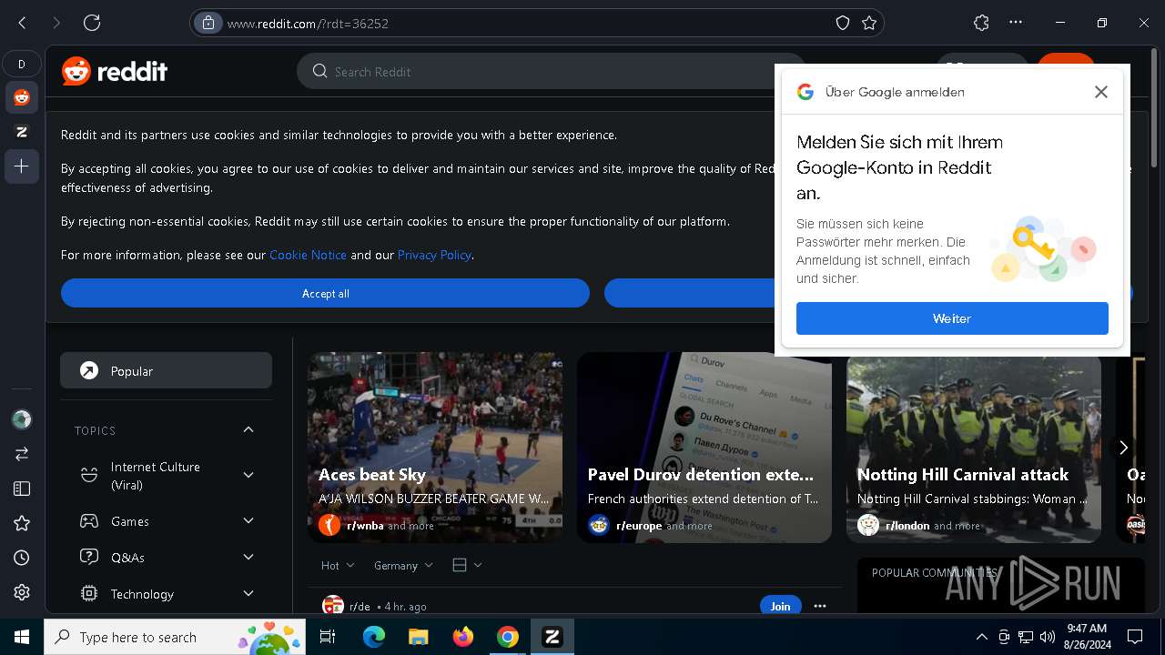
Task: Launch Google Chrome from taskbar
Action: pos(508,637)
